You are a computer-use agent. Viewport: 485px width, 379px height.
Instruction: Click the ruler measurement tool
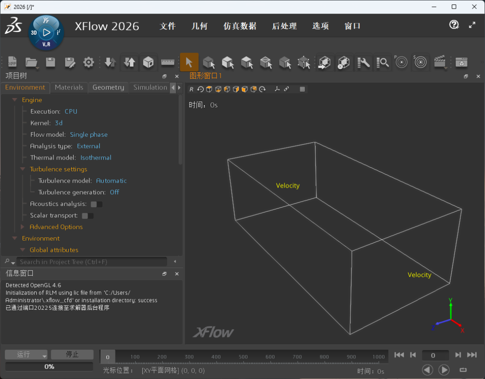[168, 62]
